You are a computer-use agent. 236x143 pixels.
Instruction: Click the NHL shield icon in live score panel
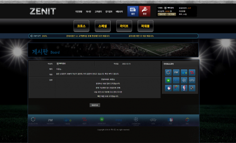(x=192, y=88)
